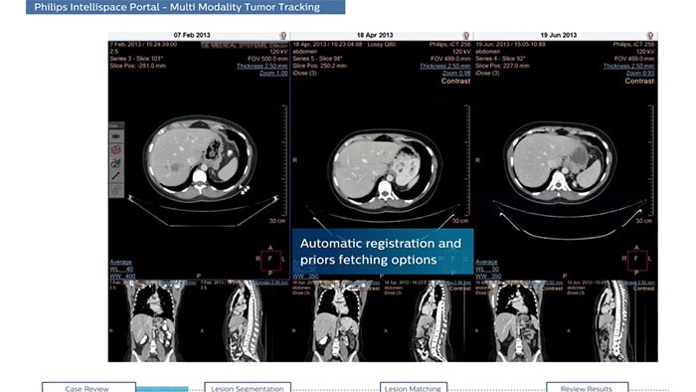This screenshot has height=392, width=696.
Task: Click the 'FOV 500.0 mm' text
Action: pyautogui.click(x=267, y=59)
